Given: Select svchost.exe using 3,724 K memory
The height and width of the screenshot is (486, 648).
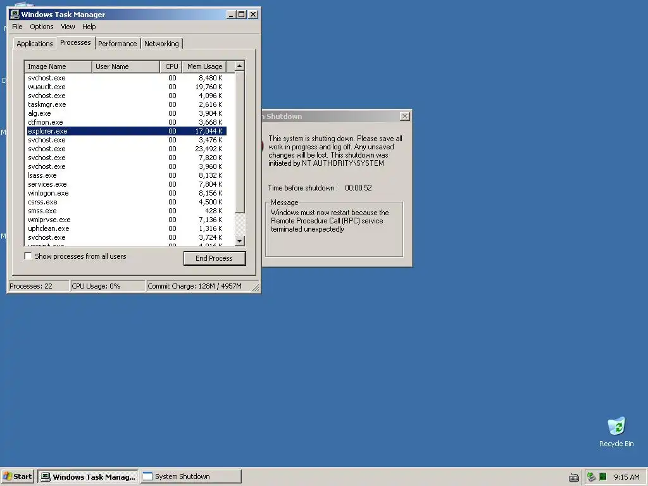Looking at the screenshot, I should click(126, 238).
